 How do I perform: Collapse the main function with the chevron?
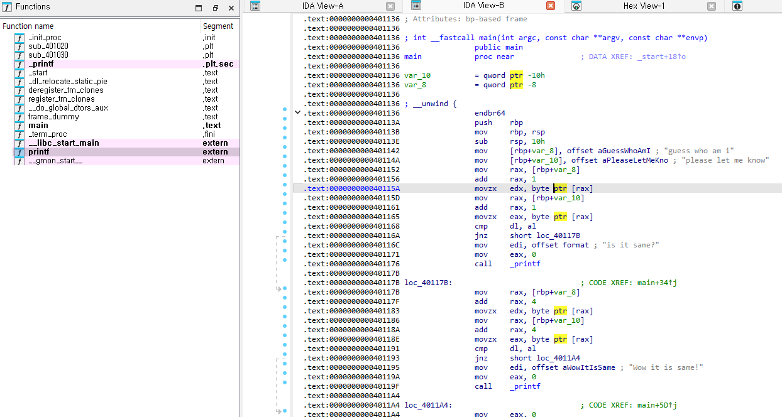click(297, 113)
